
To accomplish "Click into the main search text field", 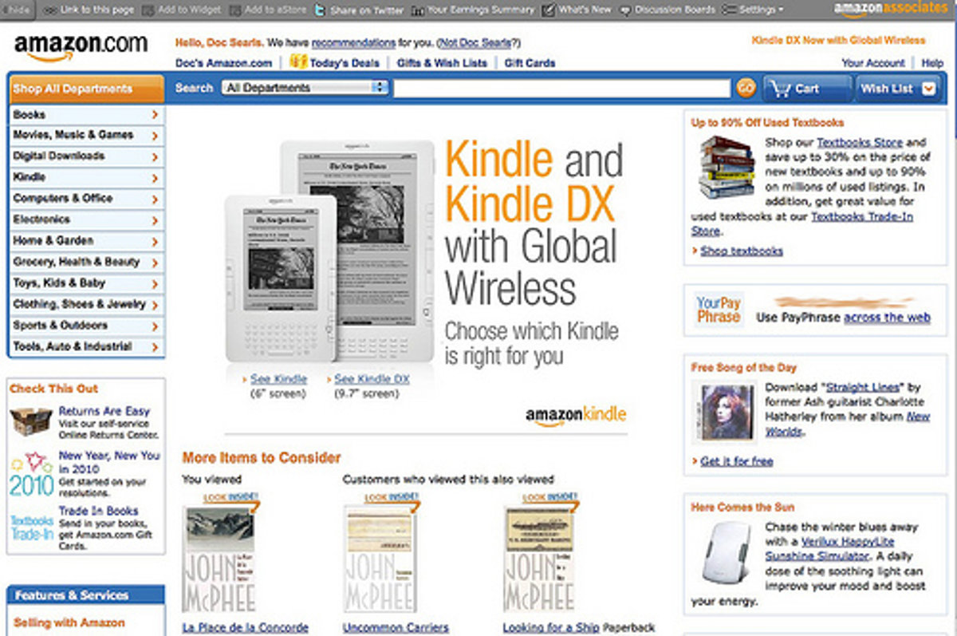I will [x=562, y=88].
